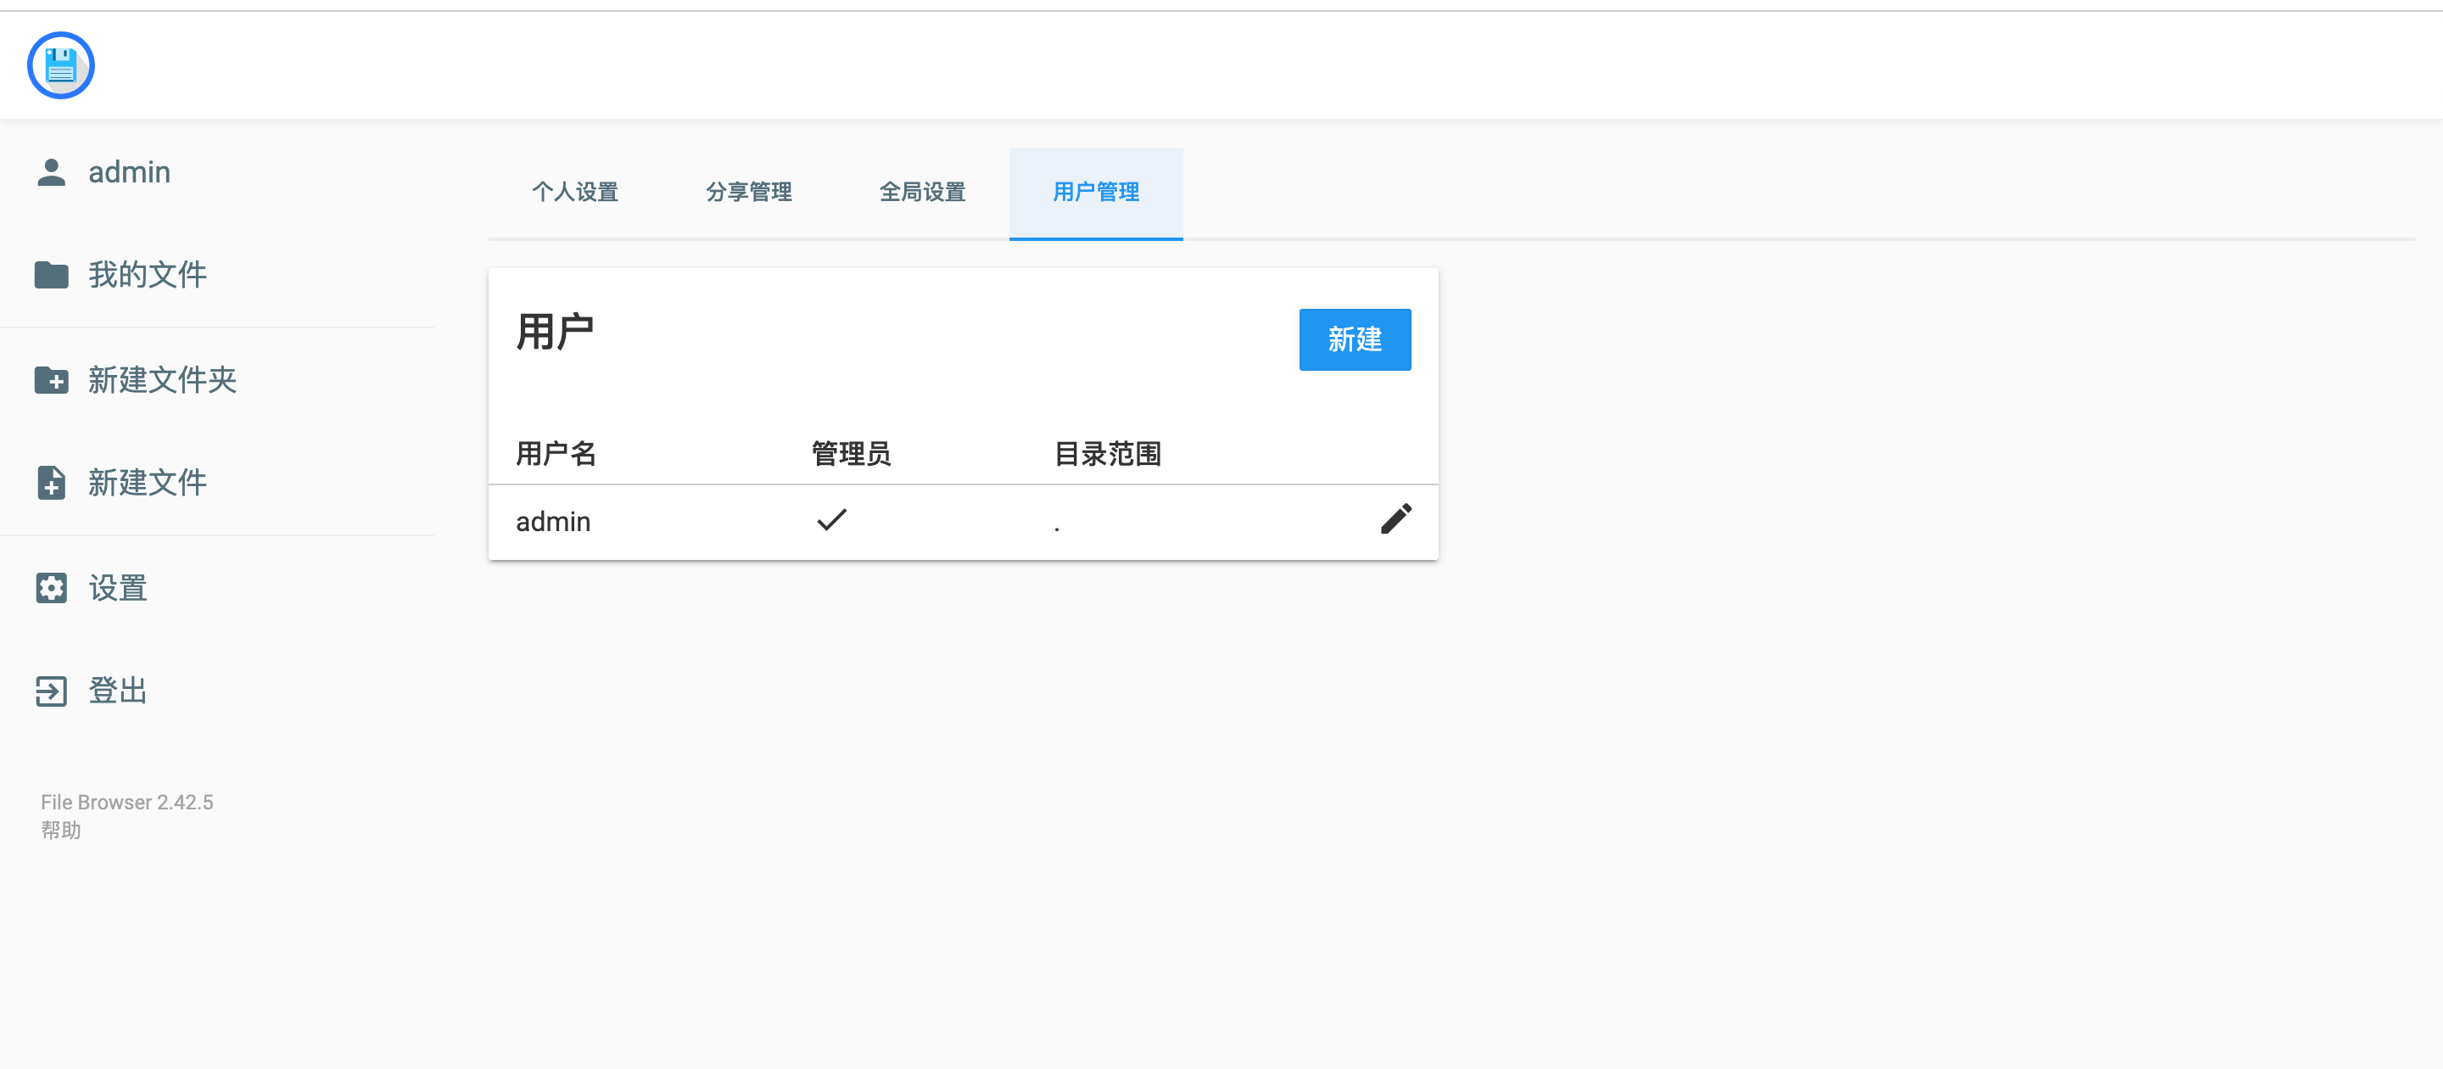2443x1069 pixels.
Task: Click the settings gear icon in sidebar
Action: pos(51,588)
